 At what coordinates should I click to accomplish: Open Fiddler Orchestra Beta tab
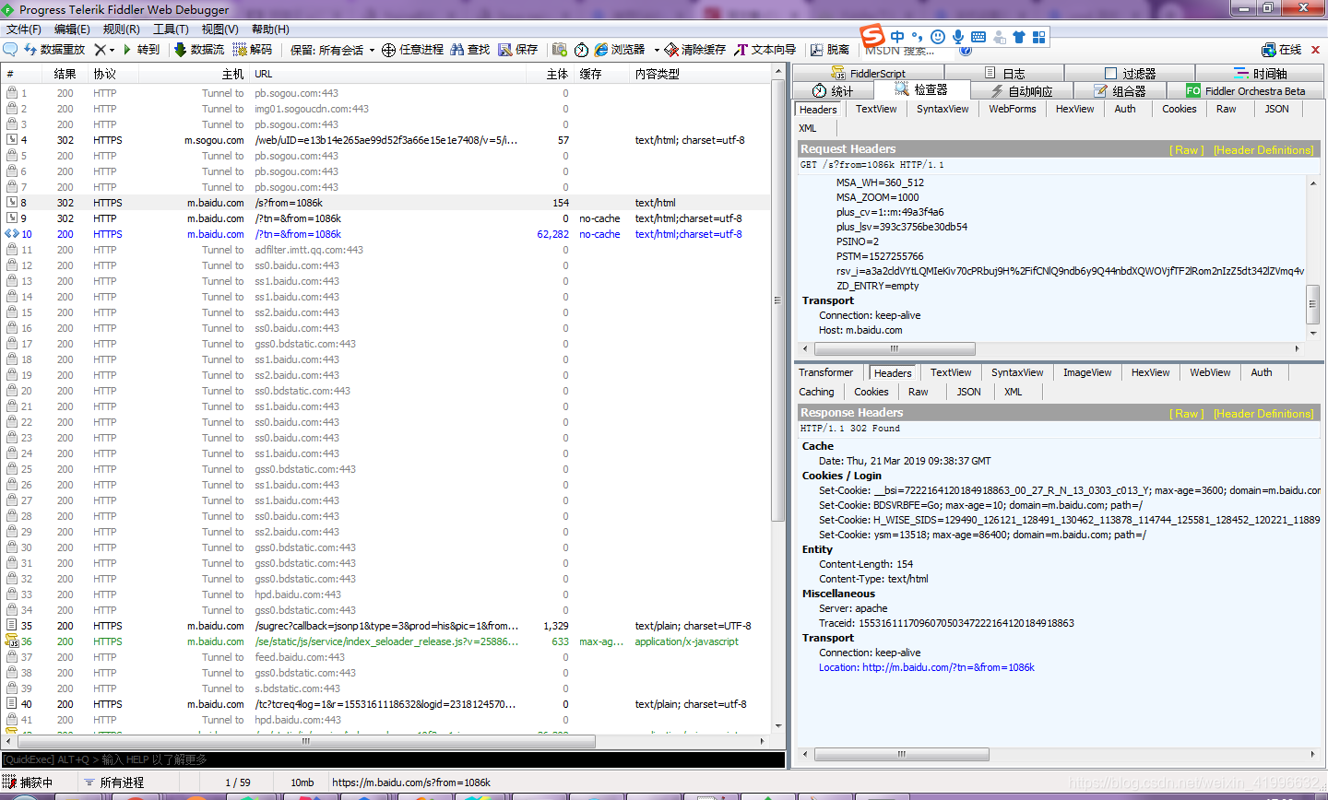pyautogui.click(x=1246, y=90)
